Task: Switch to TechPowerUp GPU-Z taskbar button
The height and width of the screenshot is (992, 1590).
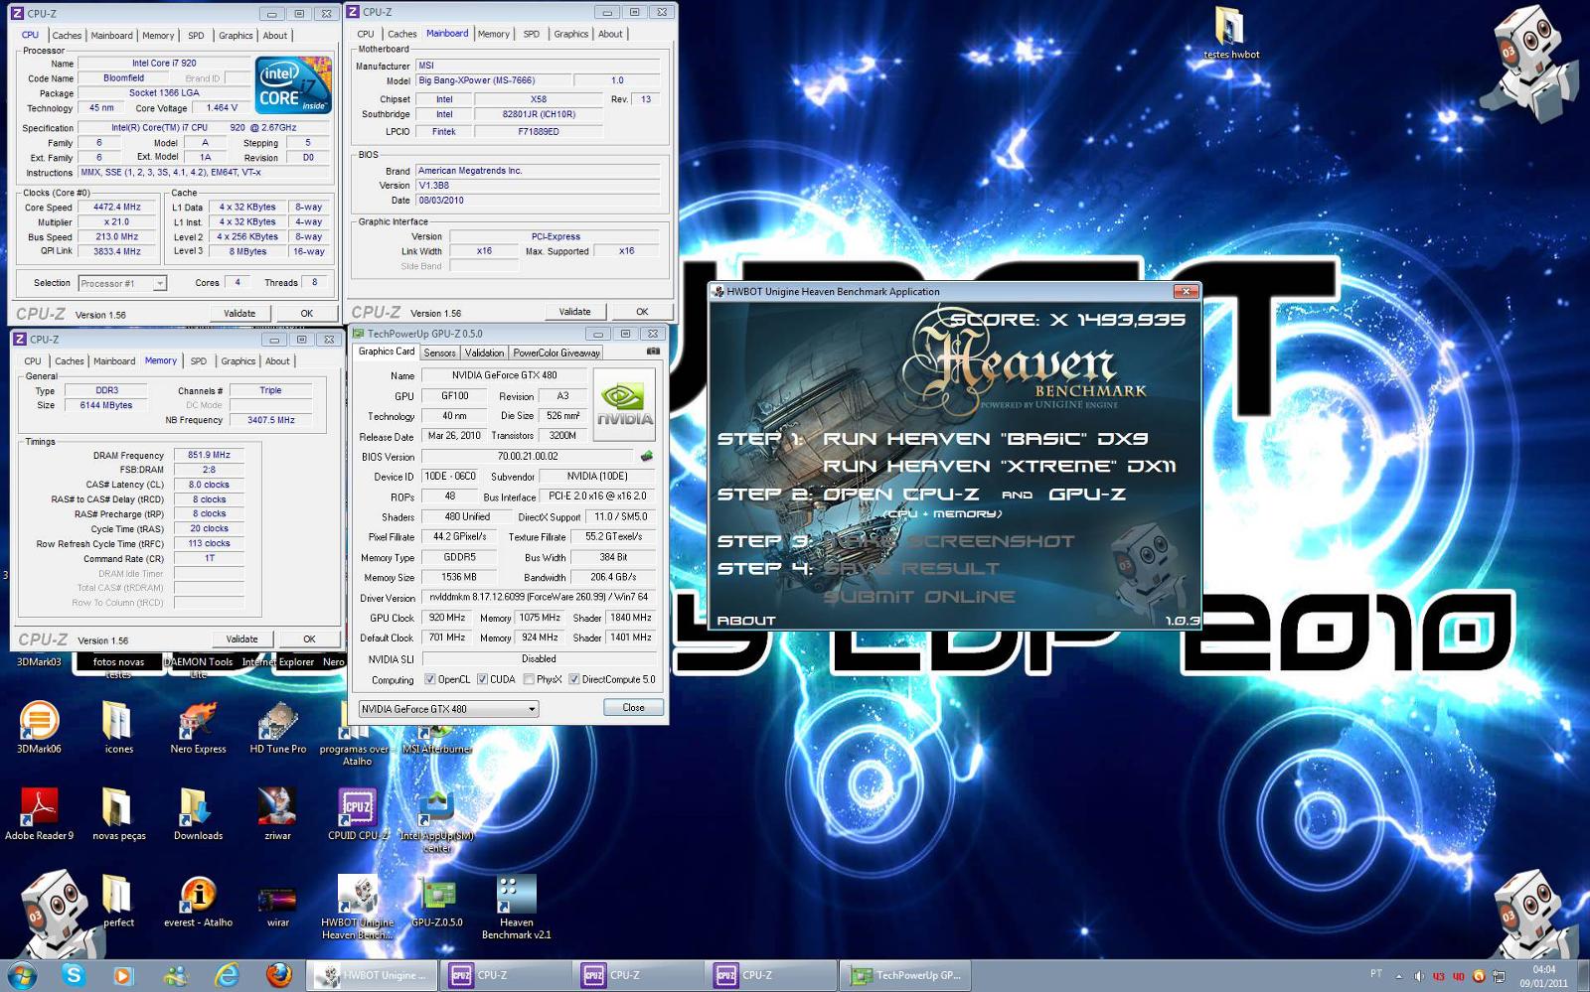Action: pos(905,975)
